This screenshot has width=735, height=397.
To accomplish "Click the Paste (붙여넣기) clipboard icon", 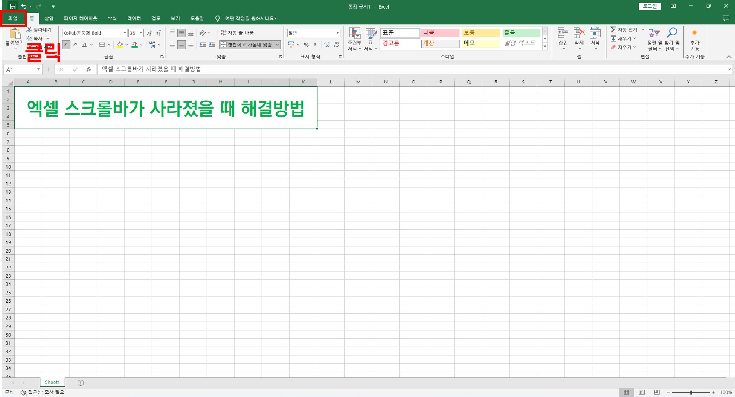I will pyautogui.click(x=15, y=34).
